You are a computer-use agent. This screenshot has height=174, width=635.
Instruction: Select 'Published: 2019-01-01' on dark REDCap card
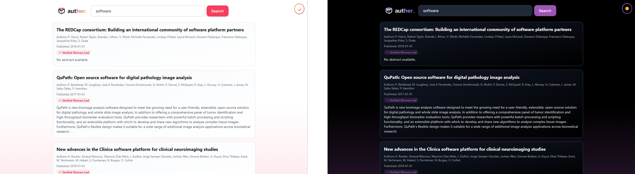pos(398,46)
